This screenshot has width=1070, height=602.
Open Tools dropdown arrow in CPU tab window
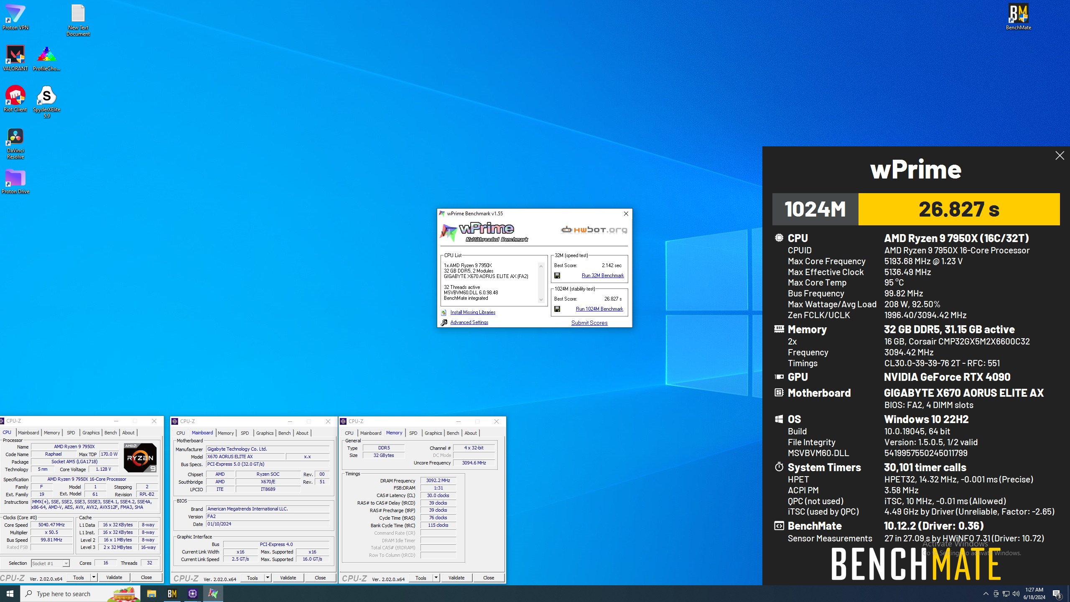pyautogui.click(x=94, y=577)
